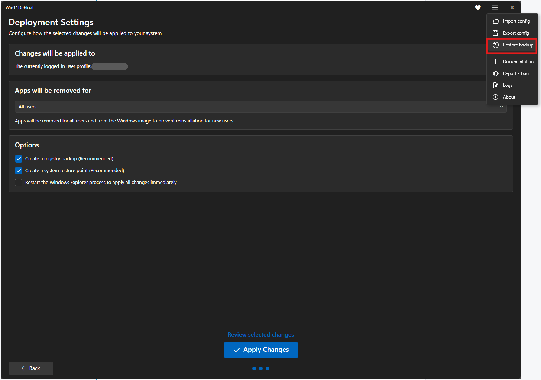Image resolution: width=541 pixels, height=380 pixels.
Task: Go Back to previous page
Action: tap(31, 368)
